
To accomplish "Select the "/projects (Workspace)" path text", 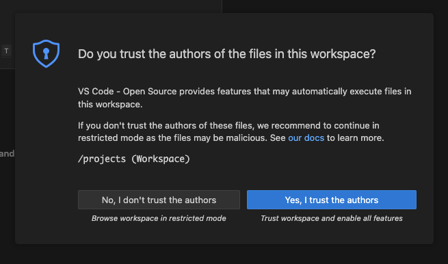I will tap(133, 159).
